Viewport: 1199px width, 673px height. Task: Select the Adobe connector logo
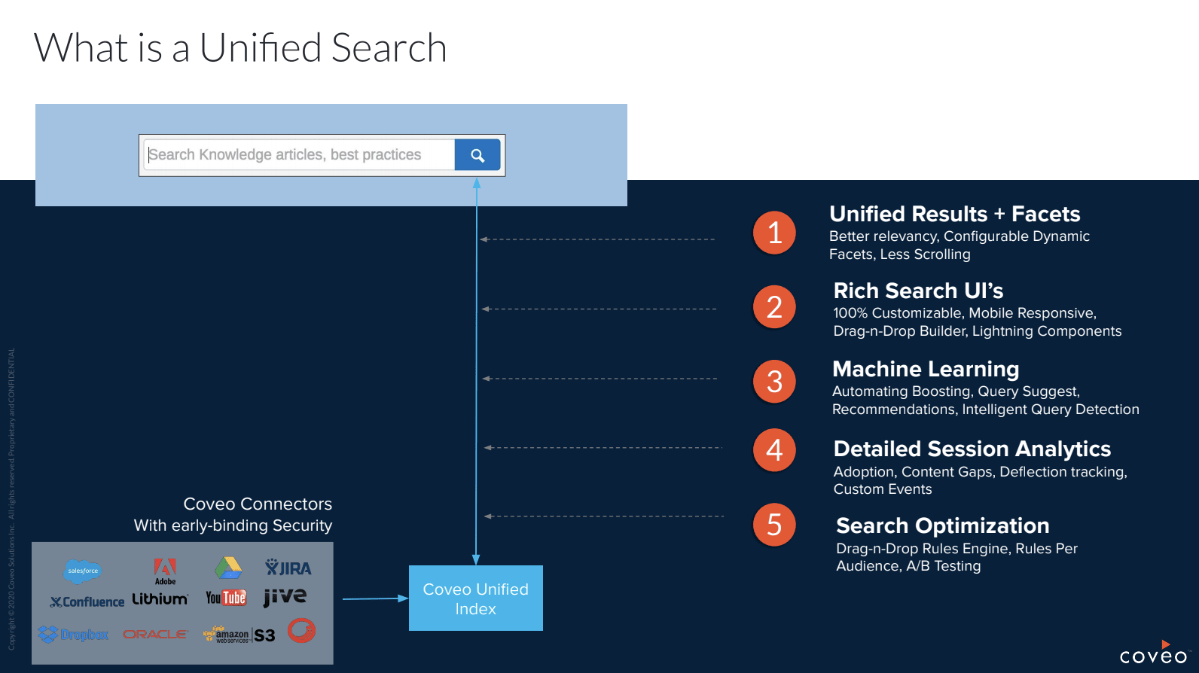165,571
